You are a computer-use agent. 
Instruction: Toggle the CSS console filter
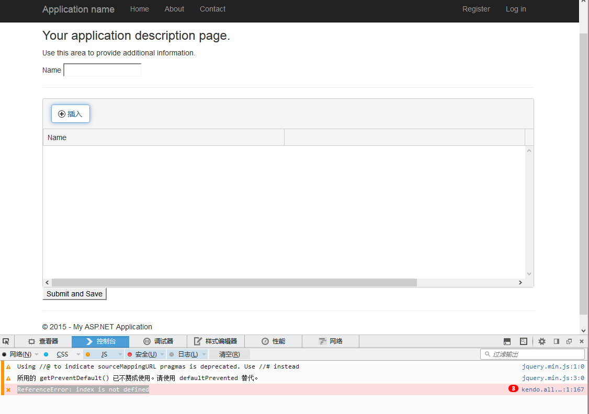coord(59,354)
